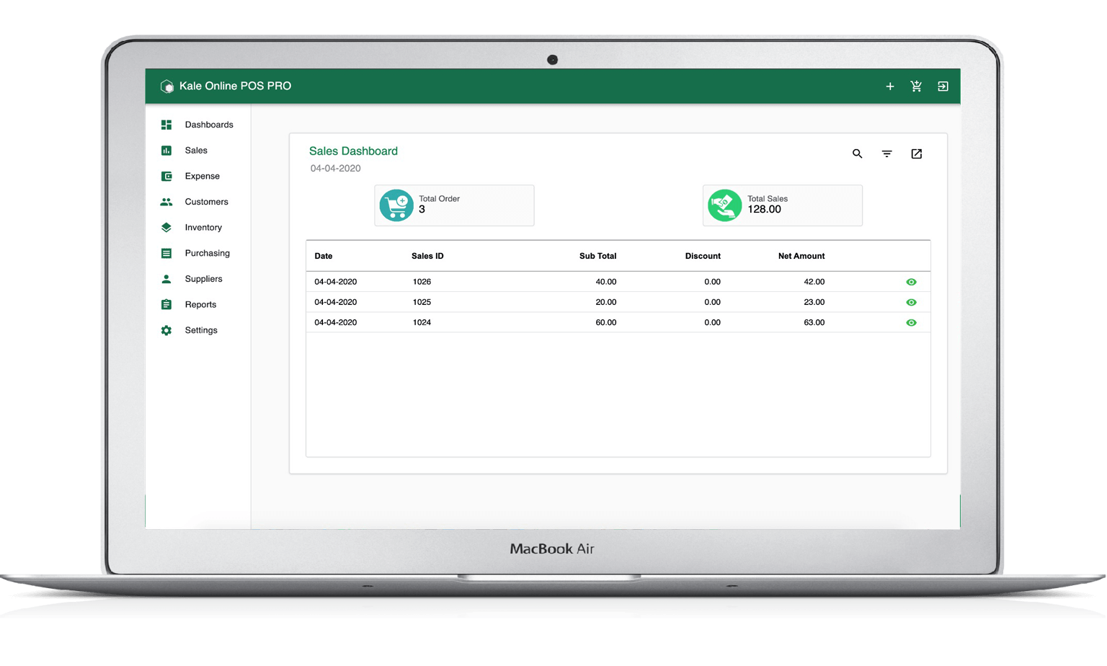View details of sale 1026
The height and width of the screenshot is (666, 1107).
point(911,282)
